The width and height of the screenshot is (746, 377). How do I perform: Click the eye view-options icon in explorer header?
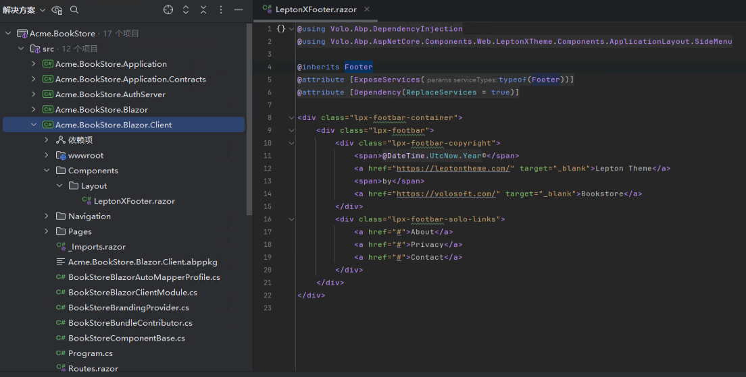tap(57, 10)
